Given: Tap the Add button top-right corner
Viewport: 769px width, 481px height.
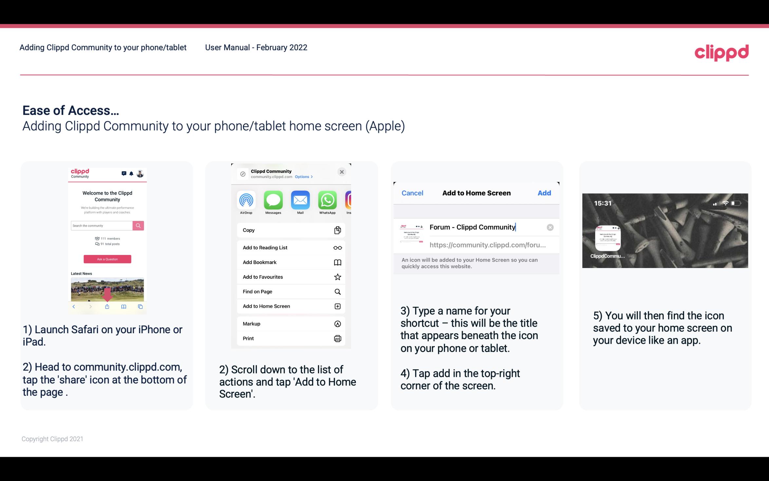Looking at the screenshot, I should [544, 193].
